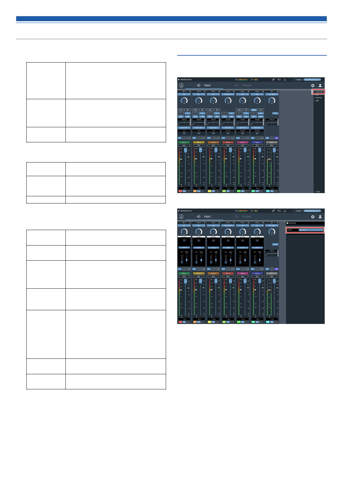Viewport: 343px width, 485px height.
Task: Open CH 4 Virtual Mic 1 dropdown, upper mixer
Action: pyautogui.click(x=228, y=94)
